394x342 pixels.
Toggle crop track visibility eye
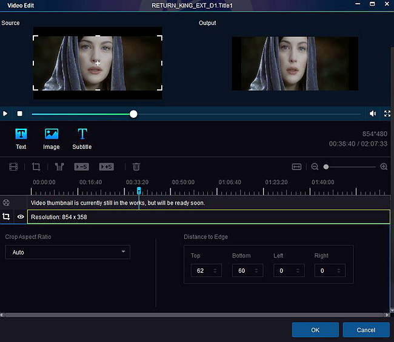tap(21, 217)
